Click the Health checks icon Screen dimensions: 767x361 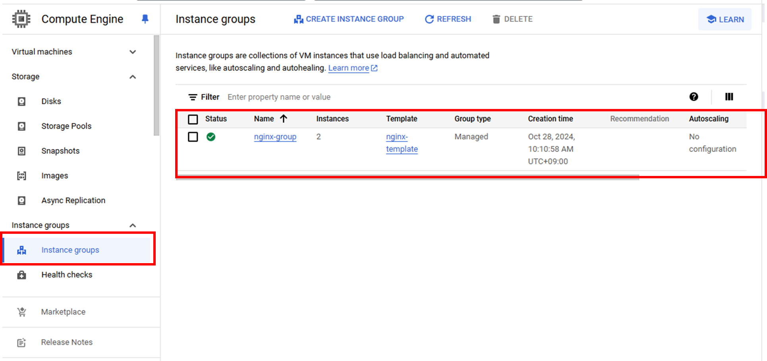click(22, 275)
